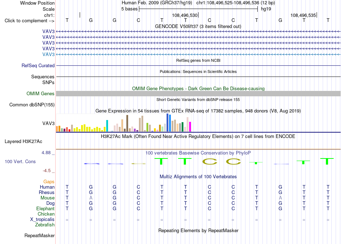
Task: Open the 100 Vert. Cons label
Action: point(20,161)
